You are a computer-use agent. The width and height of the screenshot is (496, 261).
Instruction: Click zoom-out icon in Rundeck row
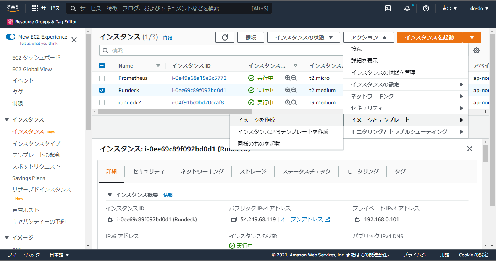coord(294,90)
